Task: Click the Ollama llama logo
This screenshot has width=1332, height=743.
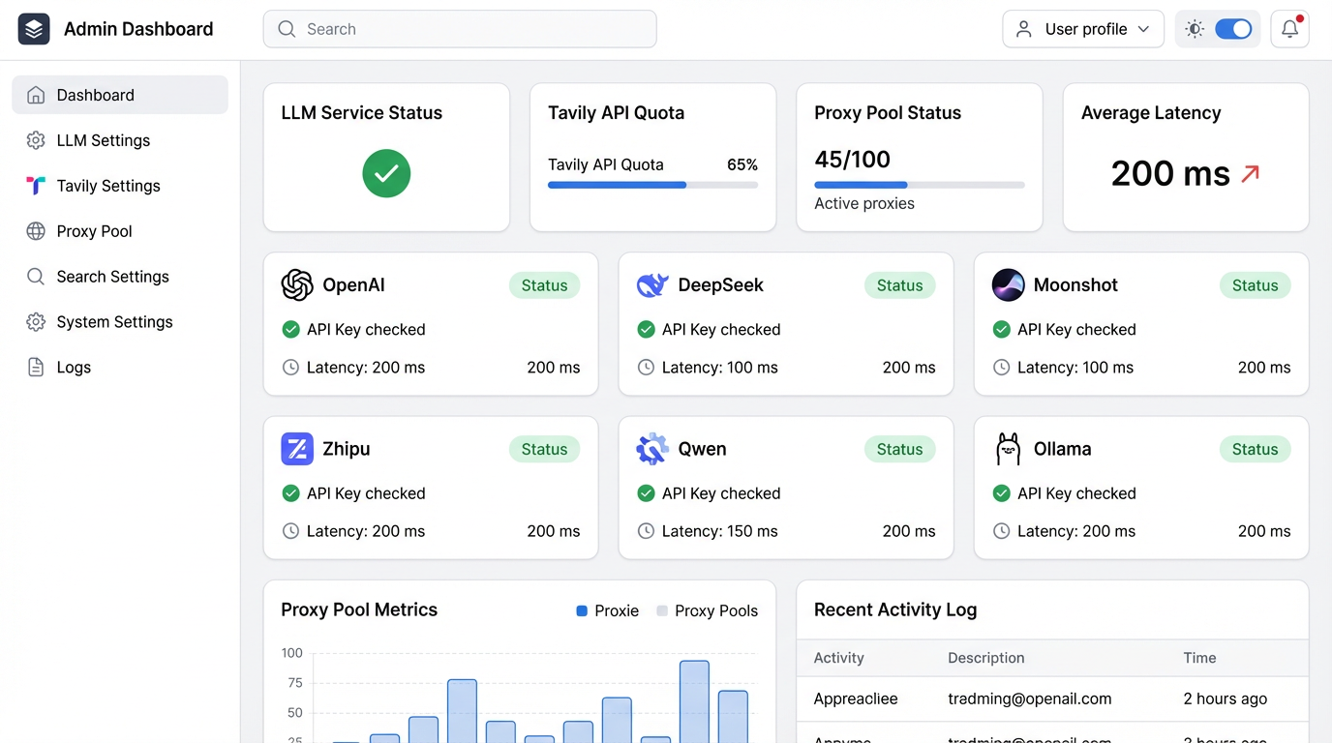Action: pos(1008,449)
